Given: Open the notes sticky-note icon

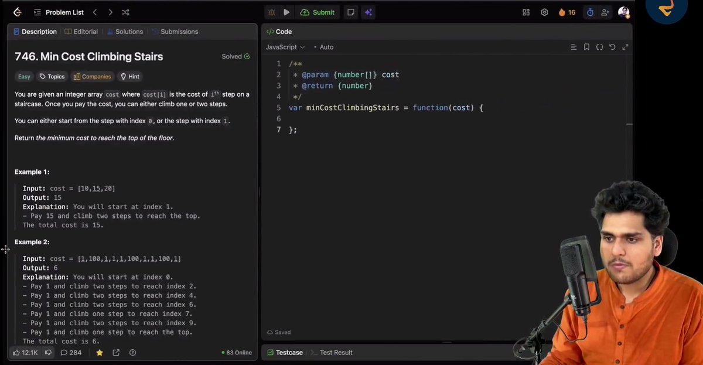Looking at the screenshot, I should click(x=350, y=12).
